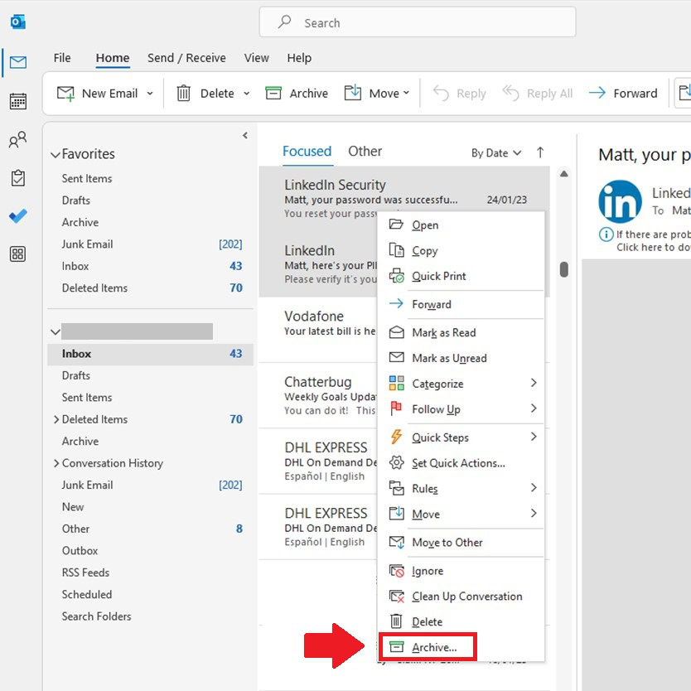Click the Tasks clipboard icon in sidebar
Image resolution: width=691 pixels, height=691 pixels.
point(17,178)
